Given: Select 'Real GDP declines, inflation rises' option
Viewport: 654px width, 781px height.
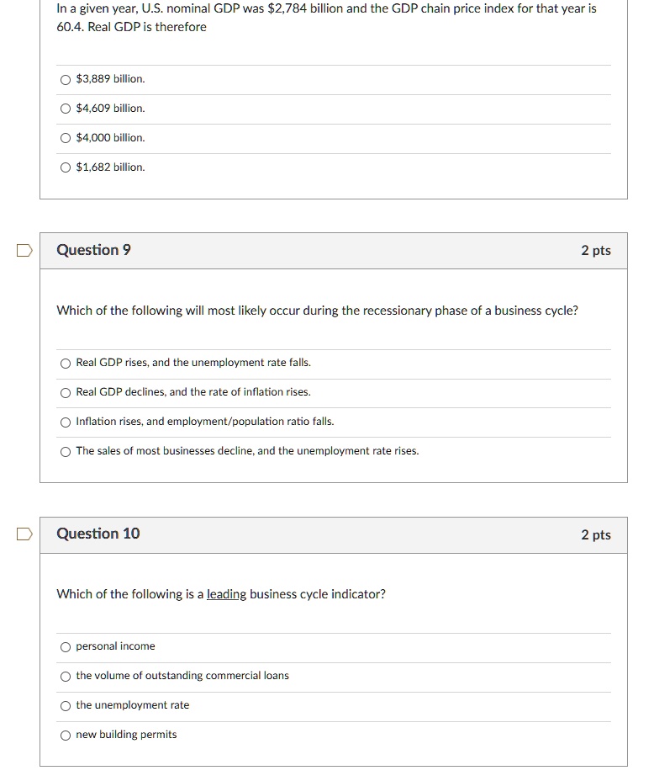Looking at the screenshot, I should (66, 393).
